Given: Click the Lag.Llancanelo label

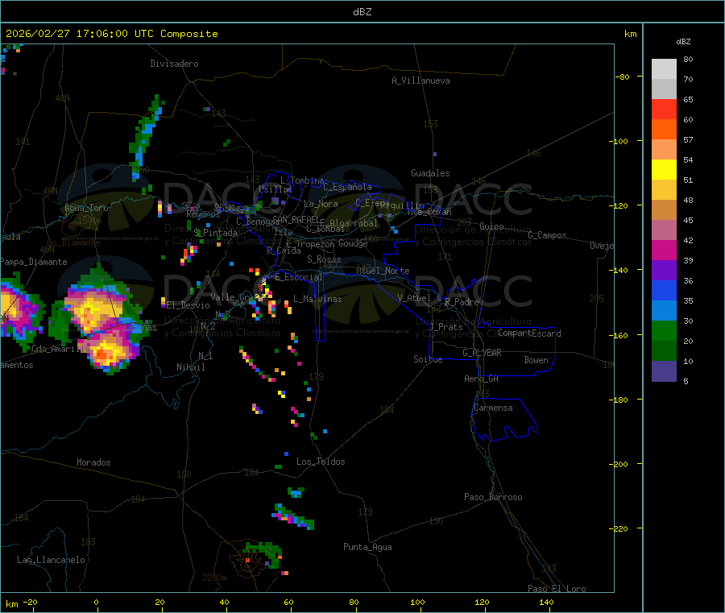Looking at the screenshot, I should [51, 560].
